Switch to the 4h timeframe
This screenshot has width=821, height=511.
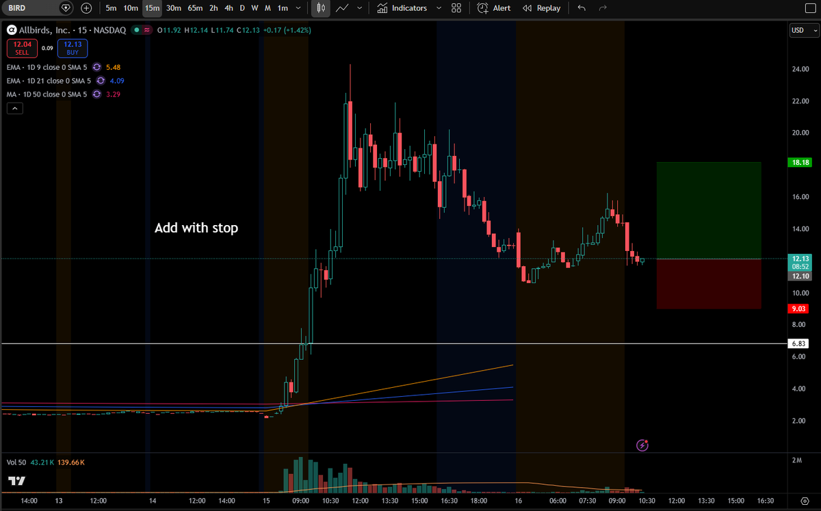tap(229, 8)
